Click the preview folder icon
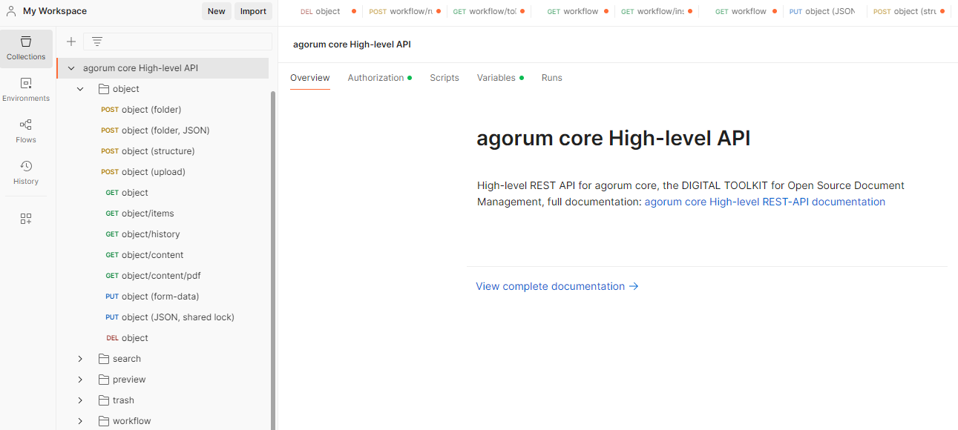The width and height of the screenshot is (958, 430). (x=104, y=380)
